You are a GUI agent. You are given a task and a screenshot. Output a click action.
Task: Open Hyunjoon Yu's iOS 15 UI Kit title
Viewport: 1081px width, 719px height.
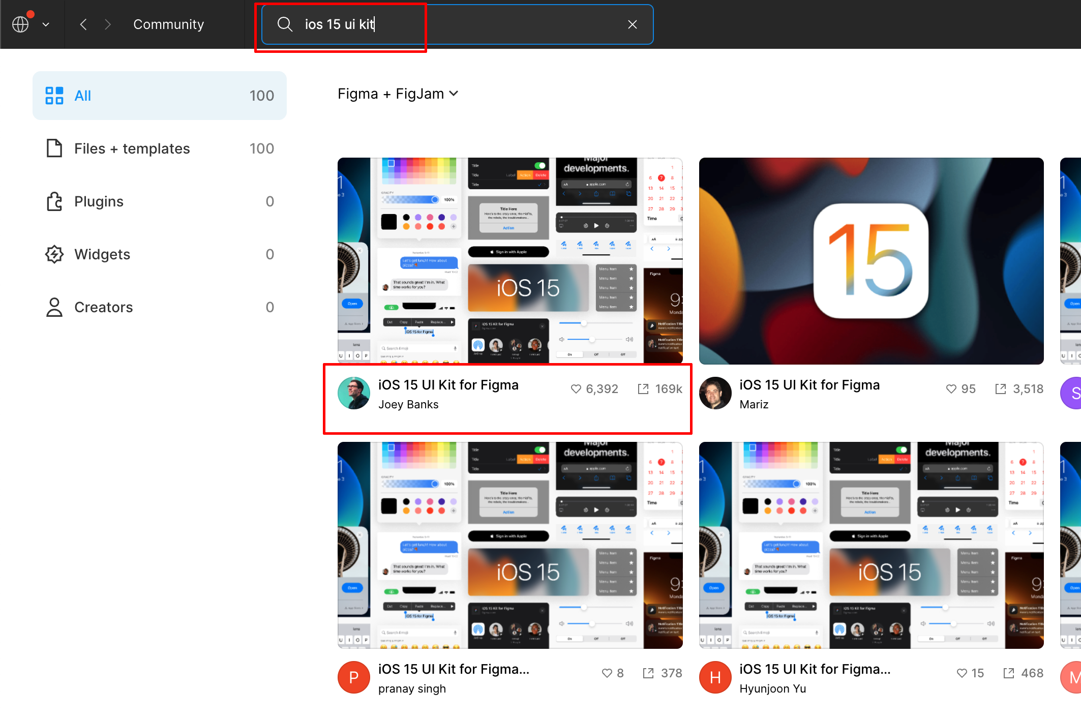click(815, 669)
